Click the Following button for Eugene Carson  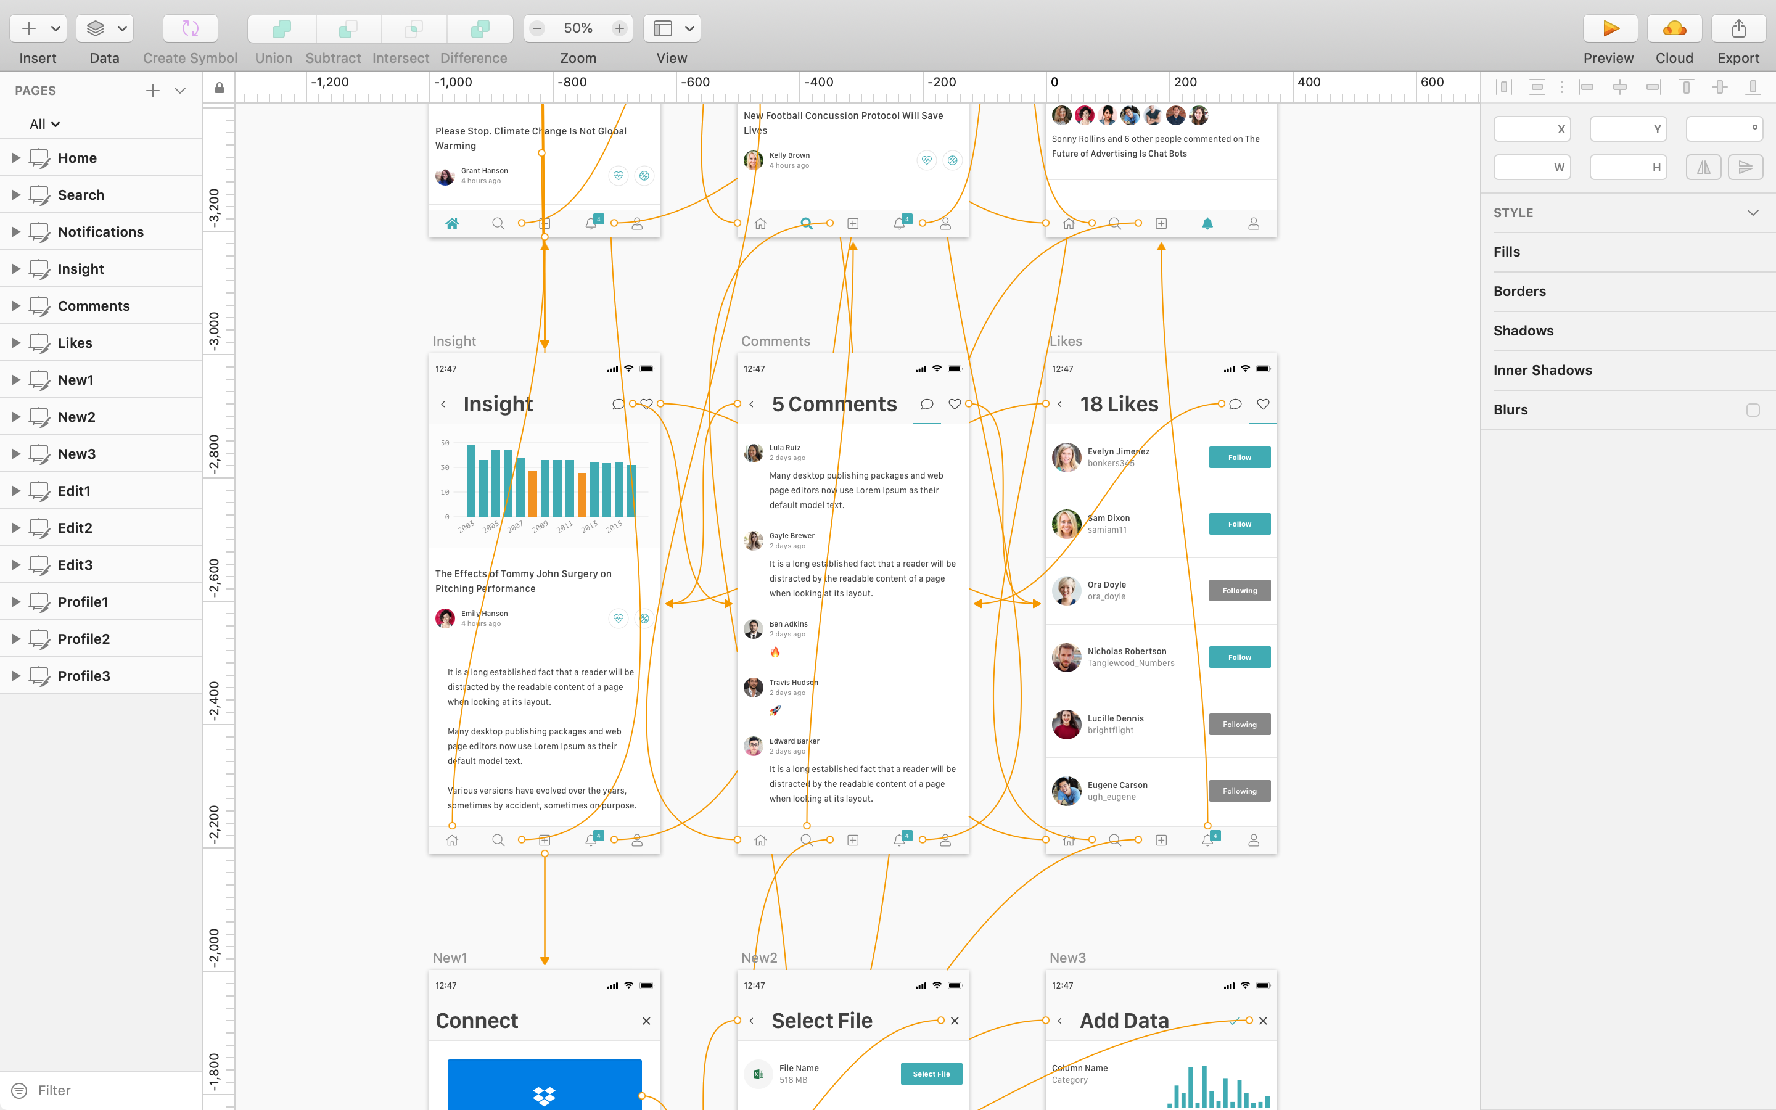(1239, 791)
